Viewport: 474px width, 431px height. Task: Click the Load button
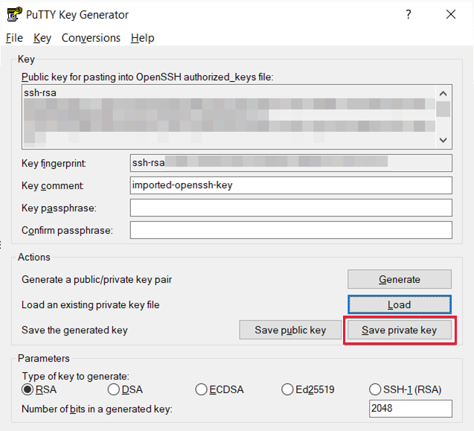(400, 304)
